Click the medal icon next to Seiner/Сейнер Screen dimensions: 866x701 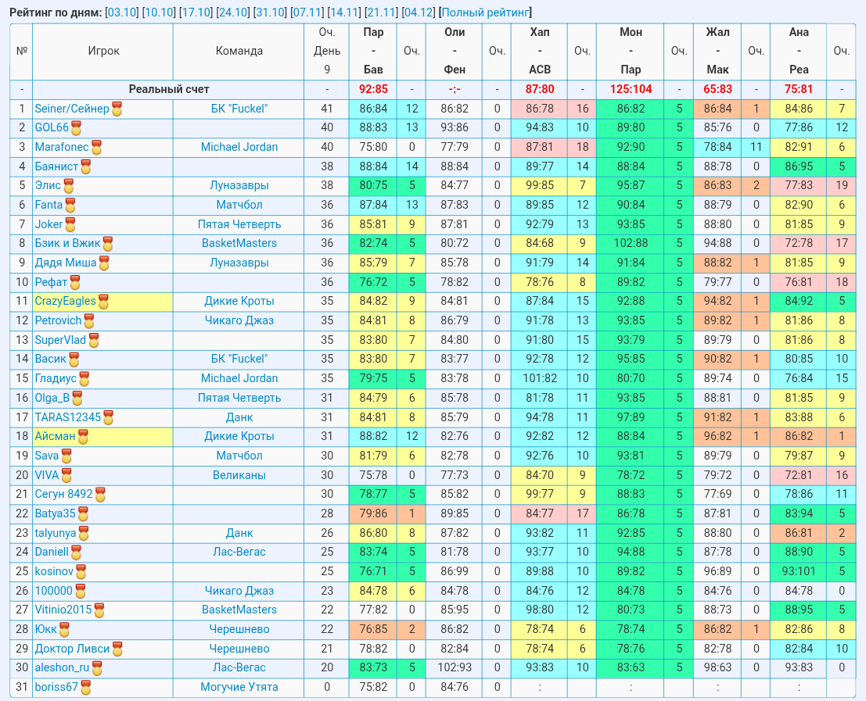click(x=117, y=109)
